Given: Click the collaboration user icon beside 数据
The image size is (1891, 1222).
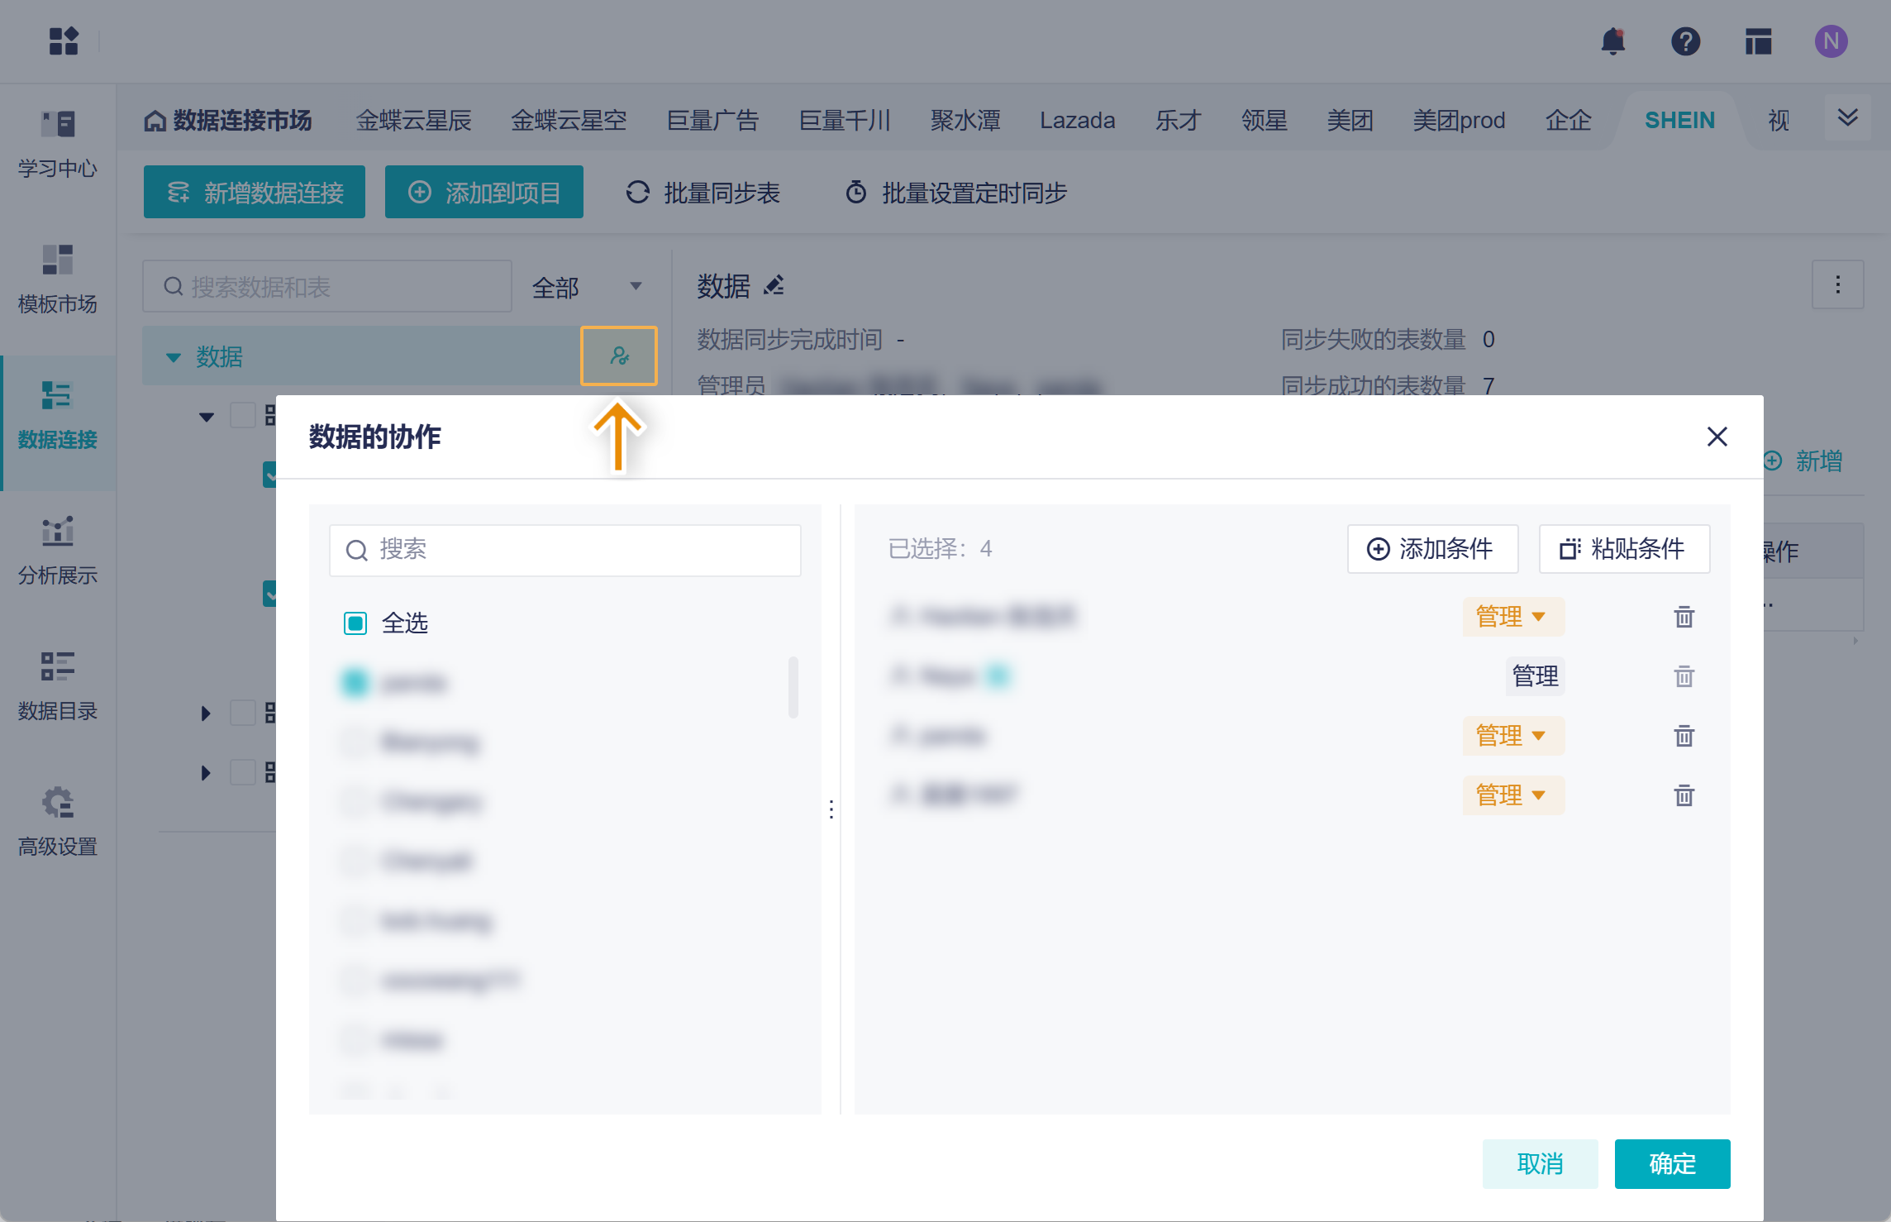Looking at the screenshot, I should [619, 356].
